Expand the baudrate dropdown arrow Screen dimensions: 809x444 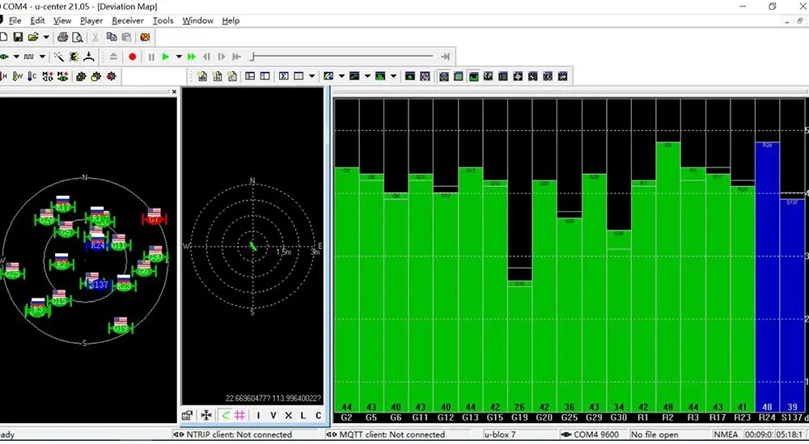point(42,57)
